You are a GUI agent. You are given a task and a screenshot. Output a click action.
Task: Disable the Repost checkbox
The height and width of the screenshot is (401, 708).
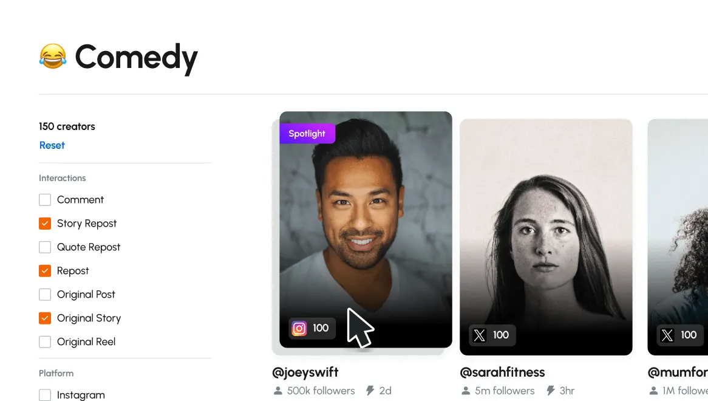pos(45,271)
